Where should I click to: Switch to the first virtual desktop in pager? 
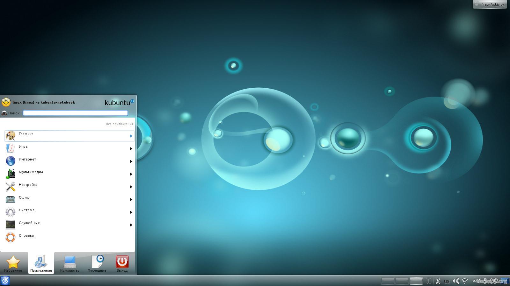pos(388,281)
